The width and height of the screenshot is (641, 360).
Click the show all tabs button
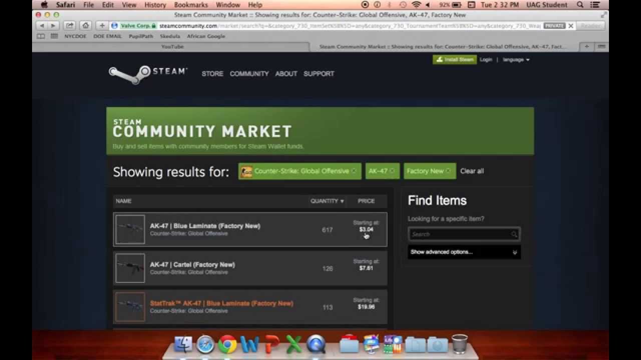click(x=601, y=46)
